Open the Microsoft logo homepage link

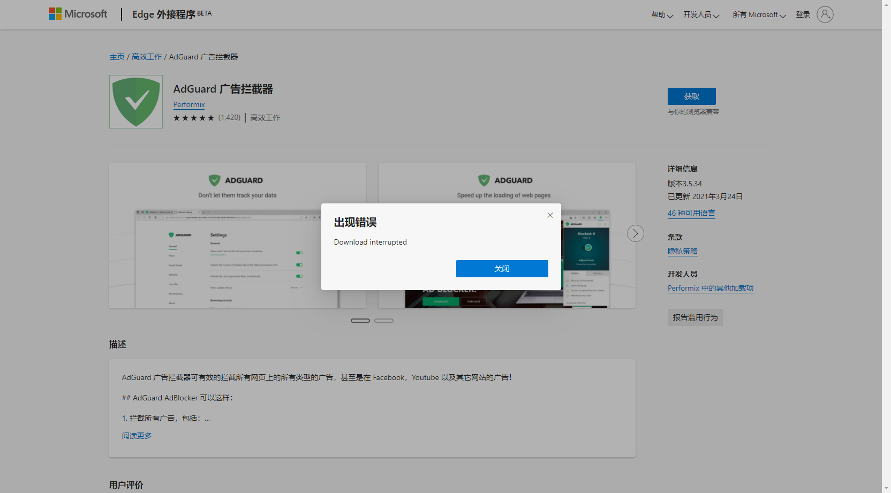pos(78,14)
